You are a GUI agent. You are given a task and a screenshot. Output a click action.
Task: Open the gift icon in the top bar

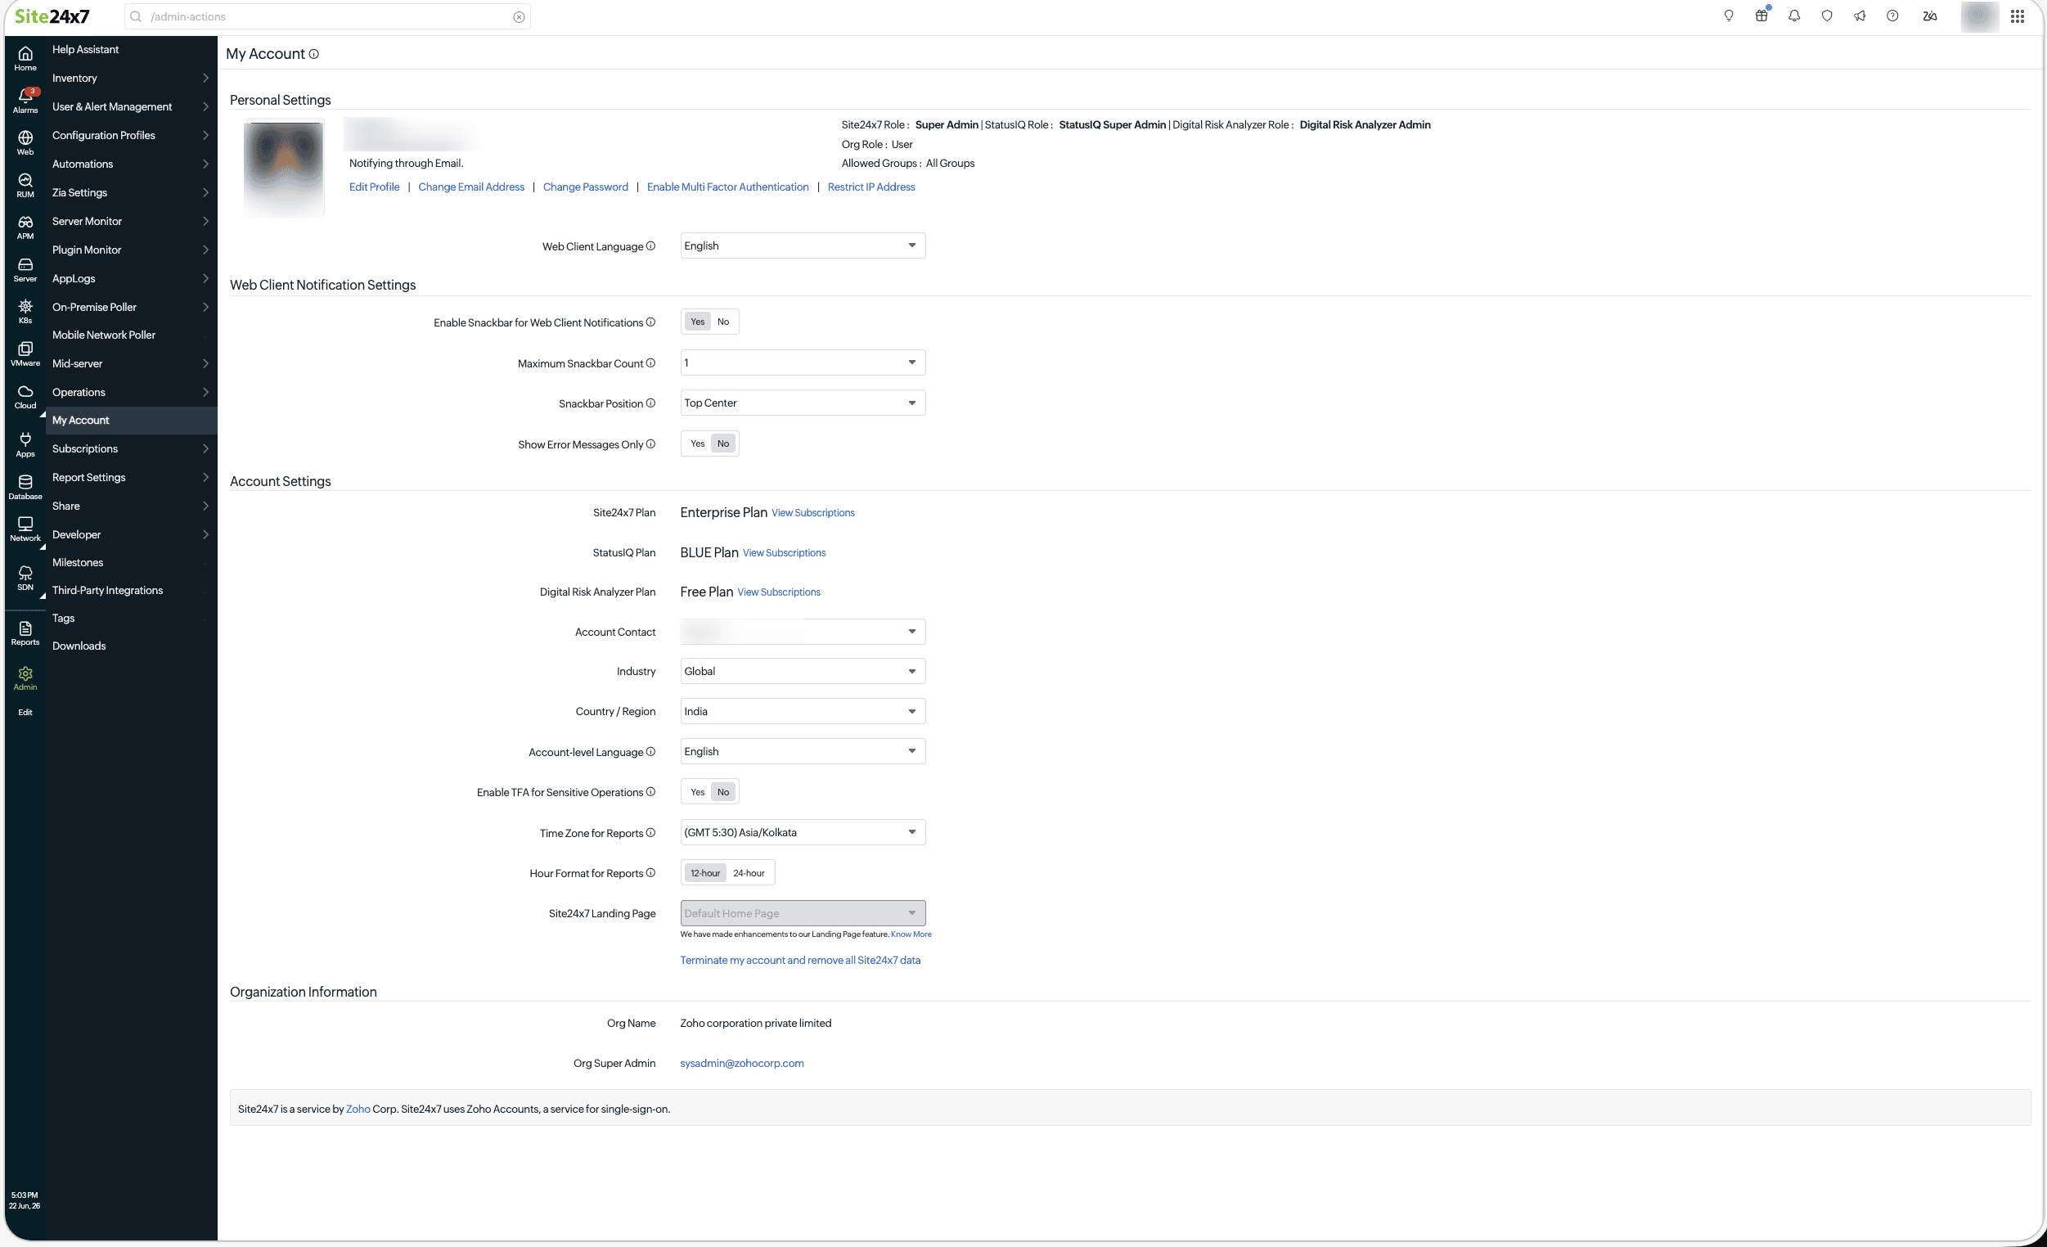click(x=1761, y=16)
